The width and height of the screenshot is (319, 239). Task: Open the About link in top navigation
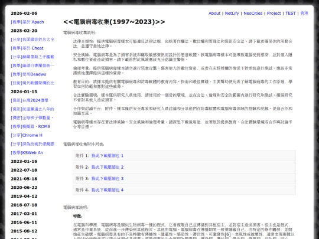pyautogui.click(x=214, y=13)
